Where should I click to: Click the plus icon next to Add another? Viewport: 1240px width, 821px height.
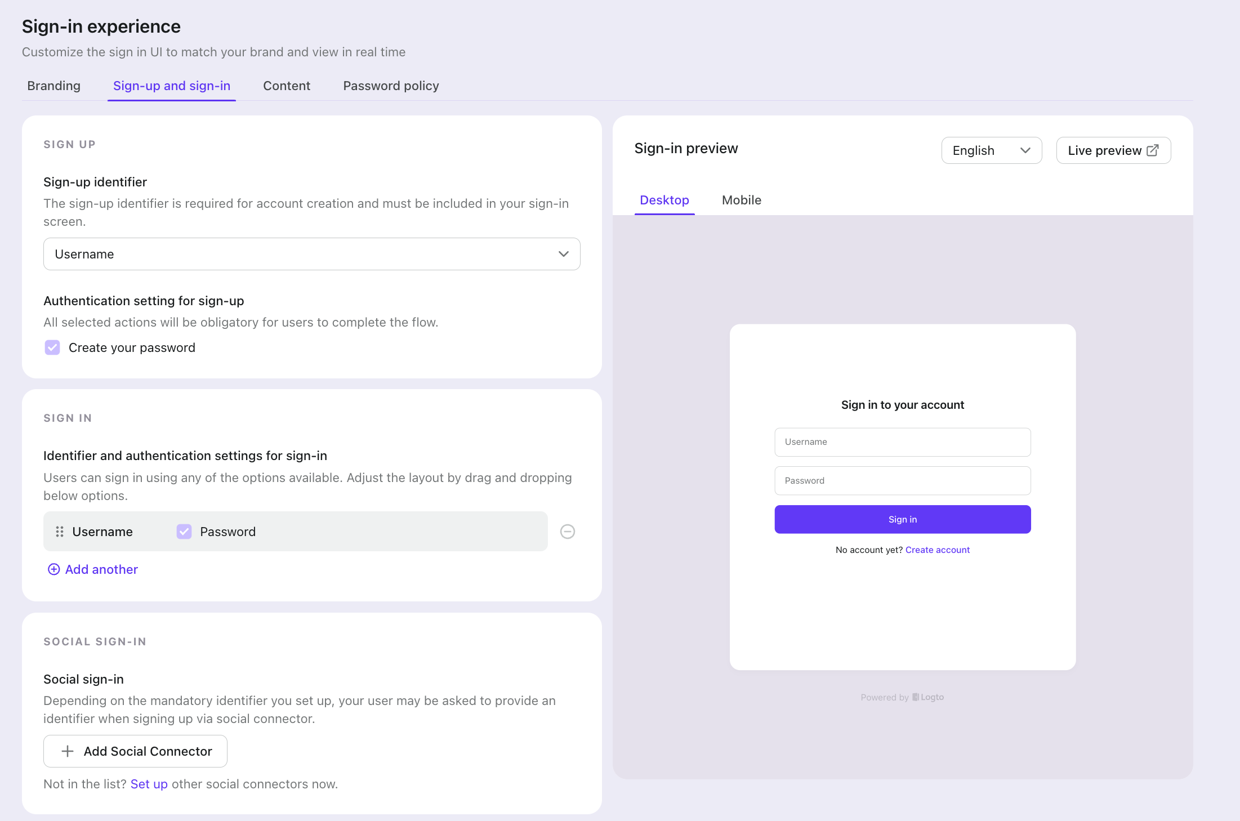[52, 569]
